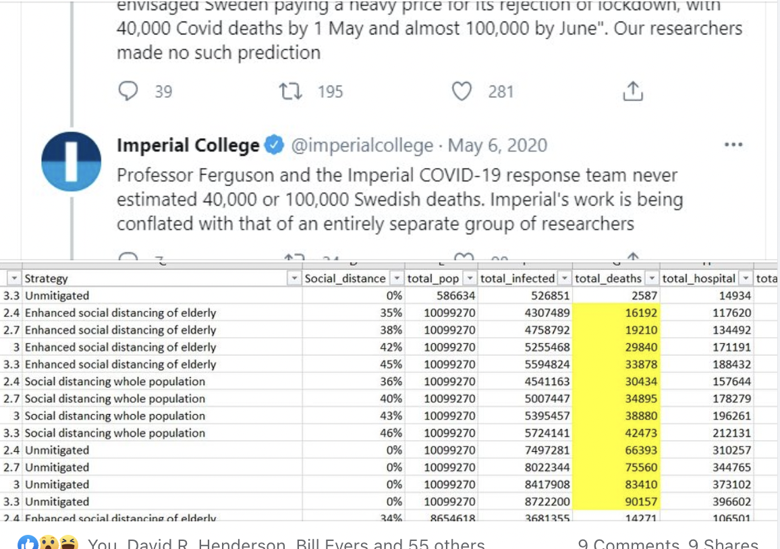Click the share upload icon on tweet

pos(632,91)
